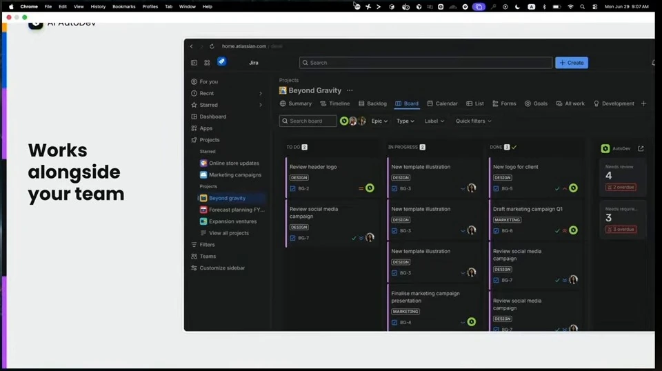Switch to the Timeline tab
The image size is (662, 371).
(335, 103)
